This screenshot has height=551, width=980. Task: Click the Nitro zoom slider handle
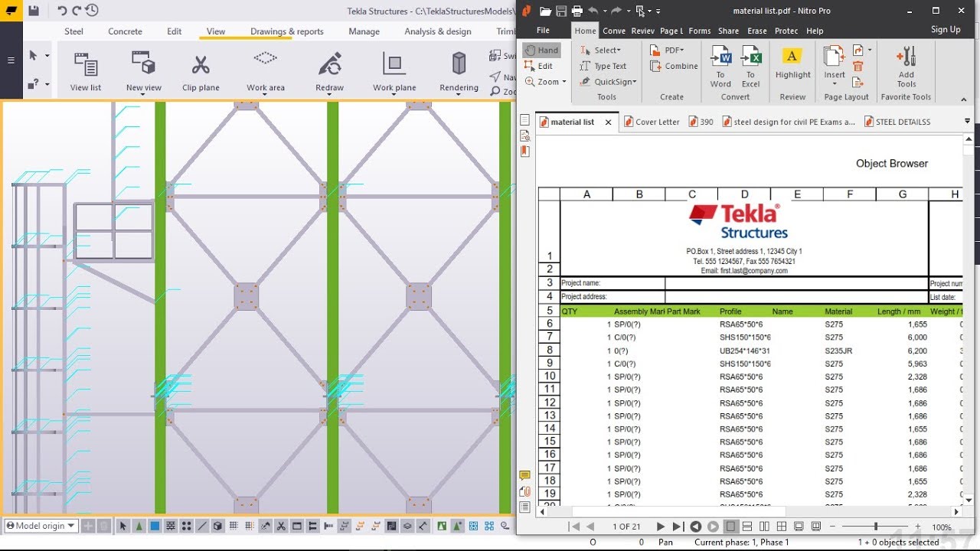(876, 527)
